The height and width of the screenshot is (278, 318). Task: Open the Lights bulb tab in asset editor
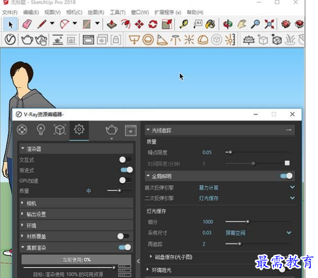[x=41, y=130]
